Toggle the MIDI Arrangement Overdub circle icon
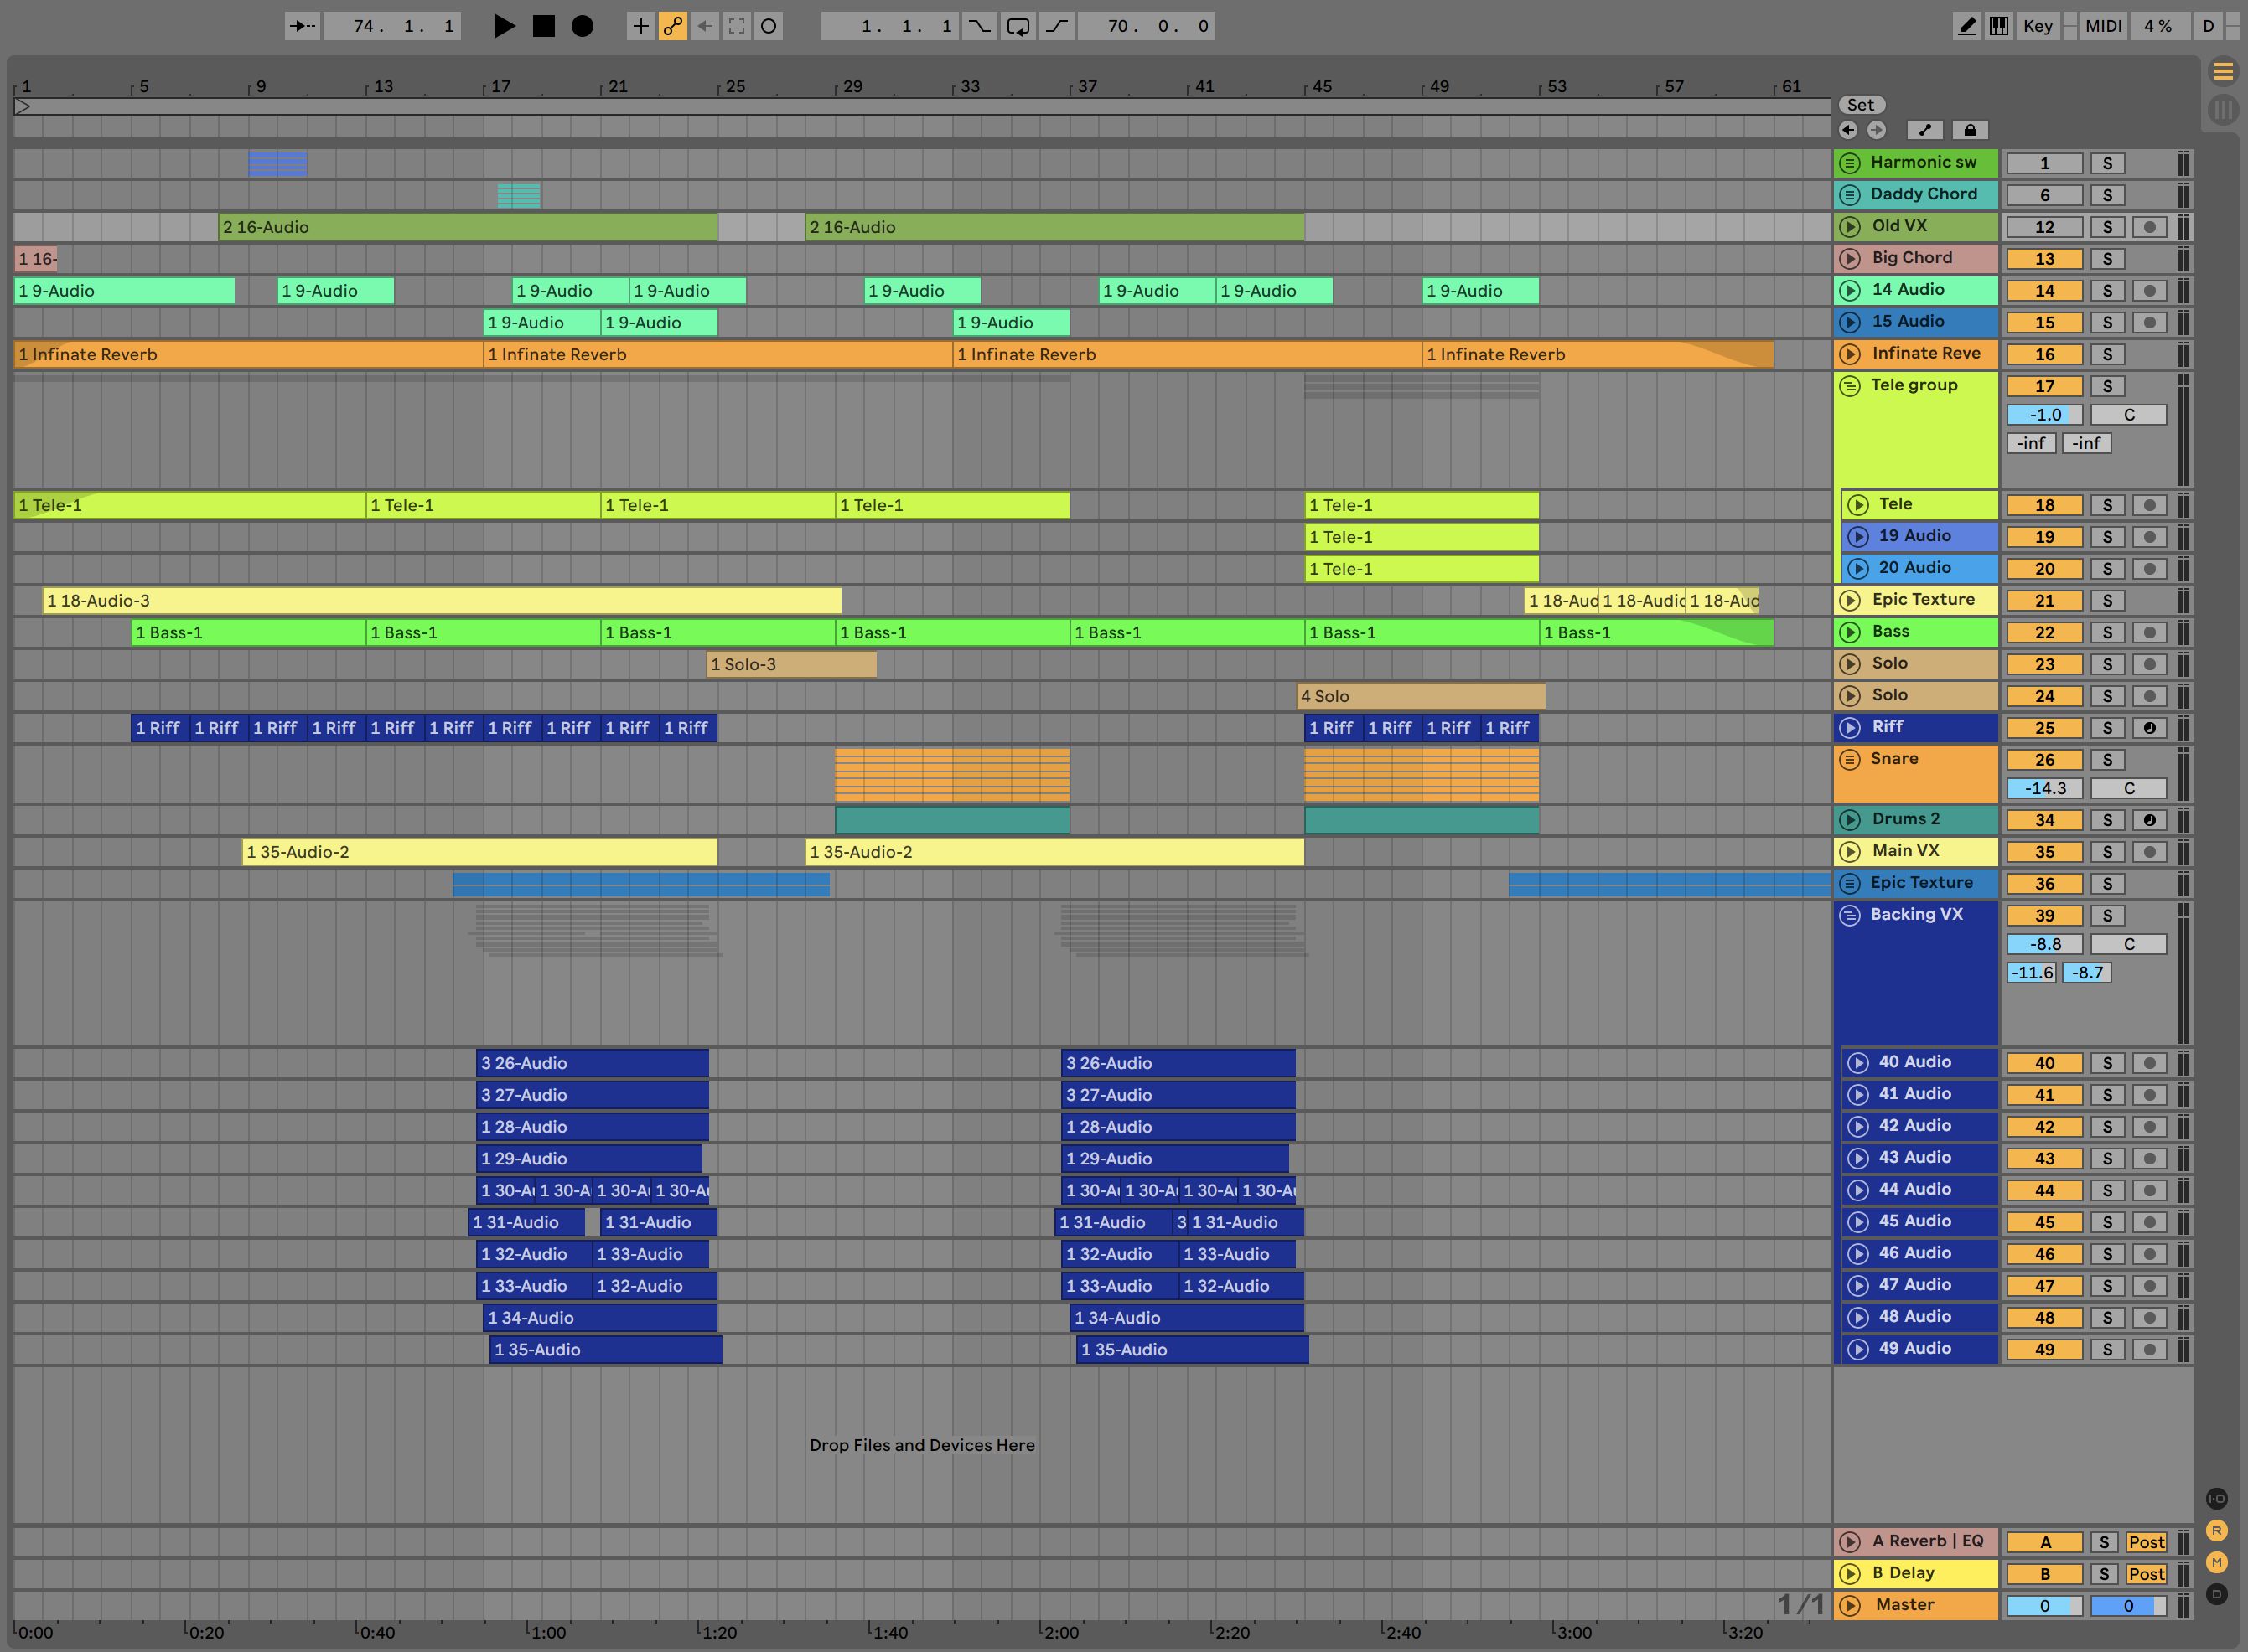2248x1652 pixels. click(769, 26)
